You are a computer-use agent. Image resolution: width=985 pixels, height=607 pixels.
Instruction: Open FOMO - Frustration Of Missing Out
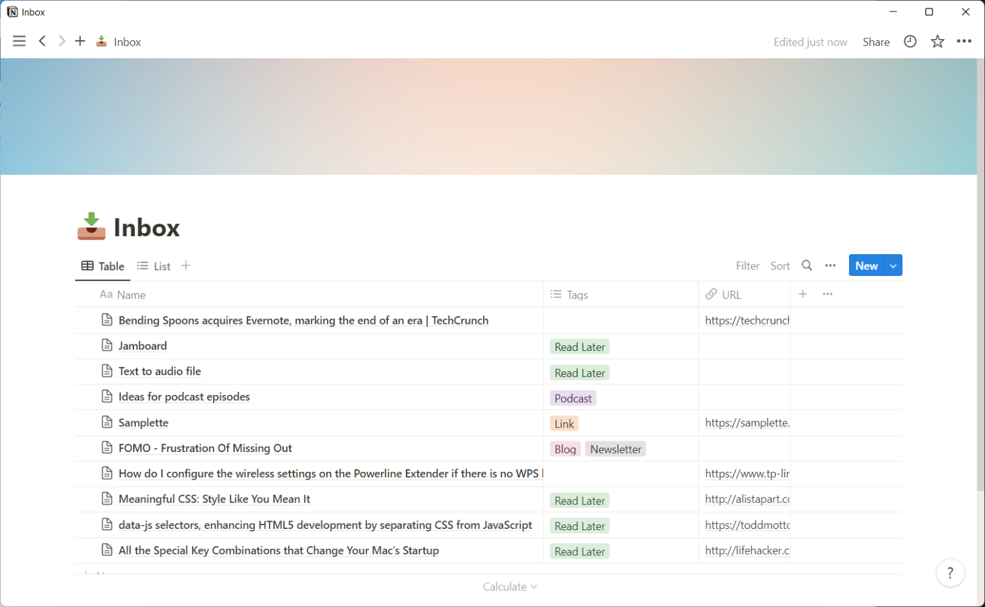click(x=205, y=448)
